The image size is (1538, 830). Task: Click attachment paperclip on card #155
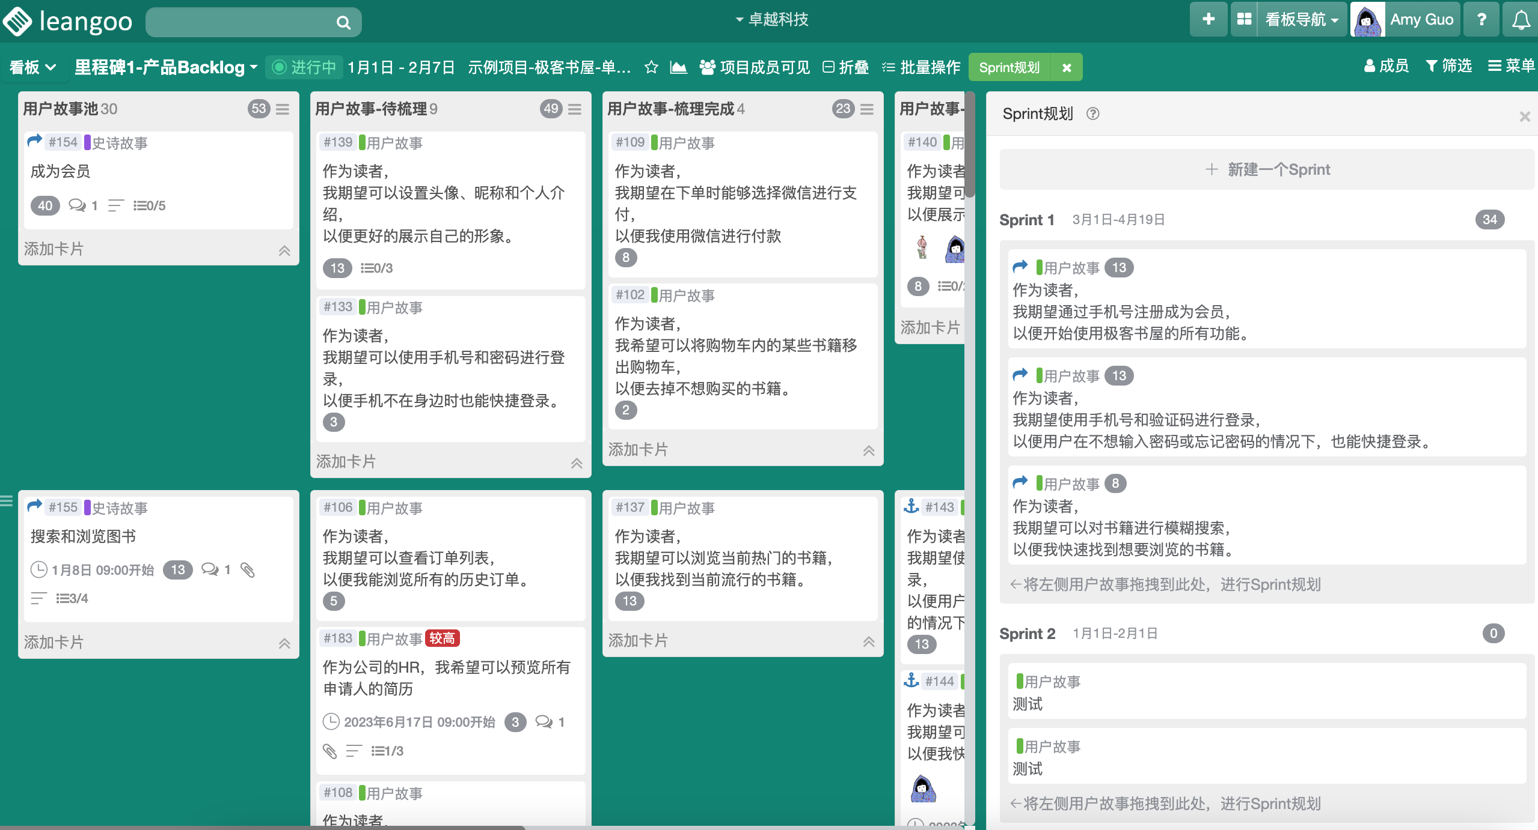[x=248, y=570]
